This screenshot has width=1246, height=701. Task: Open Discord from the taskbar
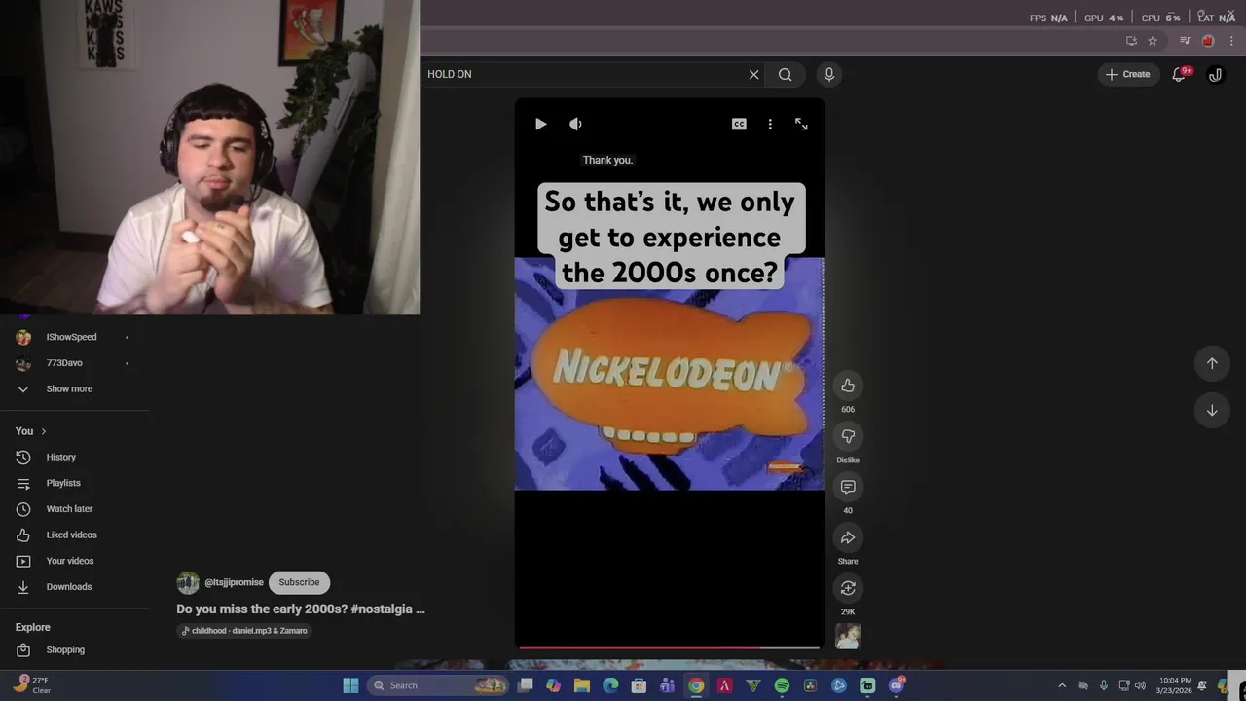(897, 685)
